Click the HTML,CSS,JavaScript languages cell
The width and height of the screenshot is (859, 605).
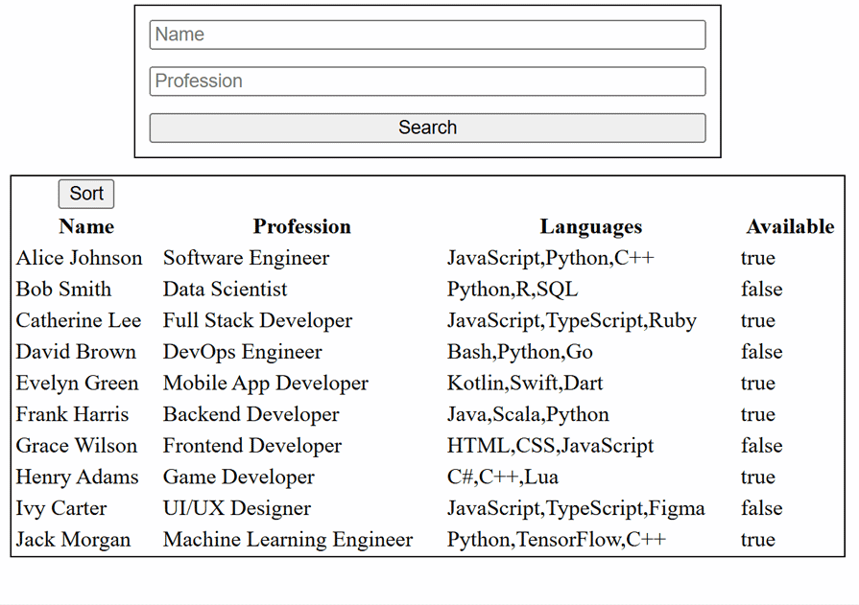pyautogui.click(x=551, y=445)
